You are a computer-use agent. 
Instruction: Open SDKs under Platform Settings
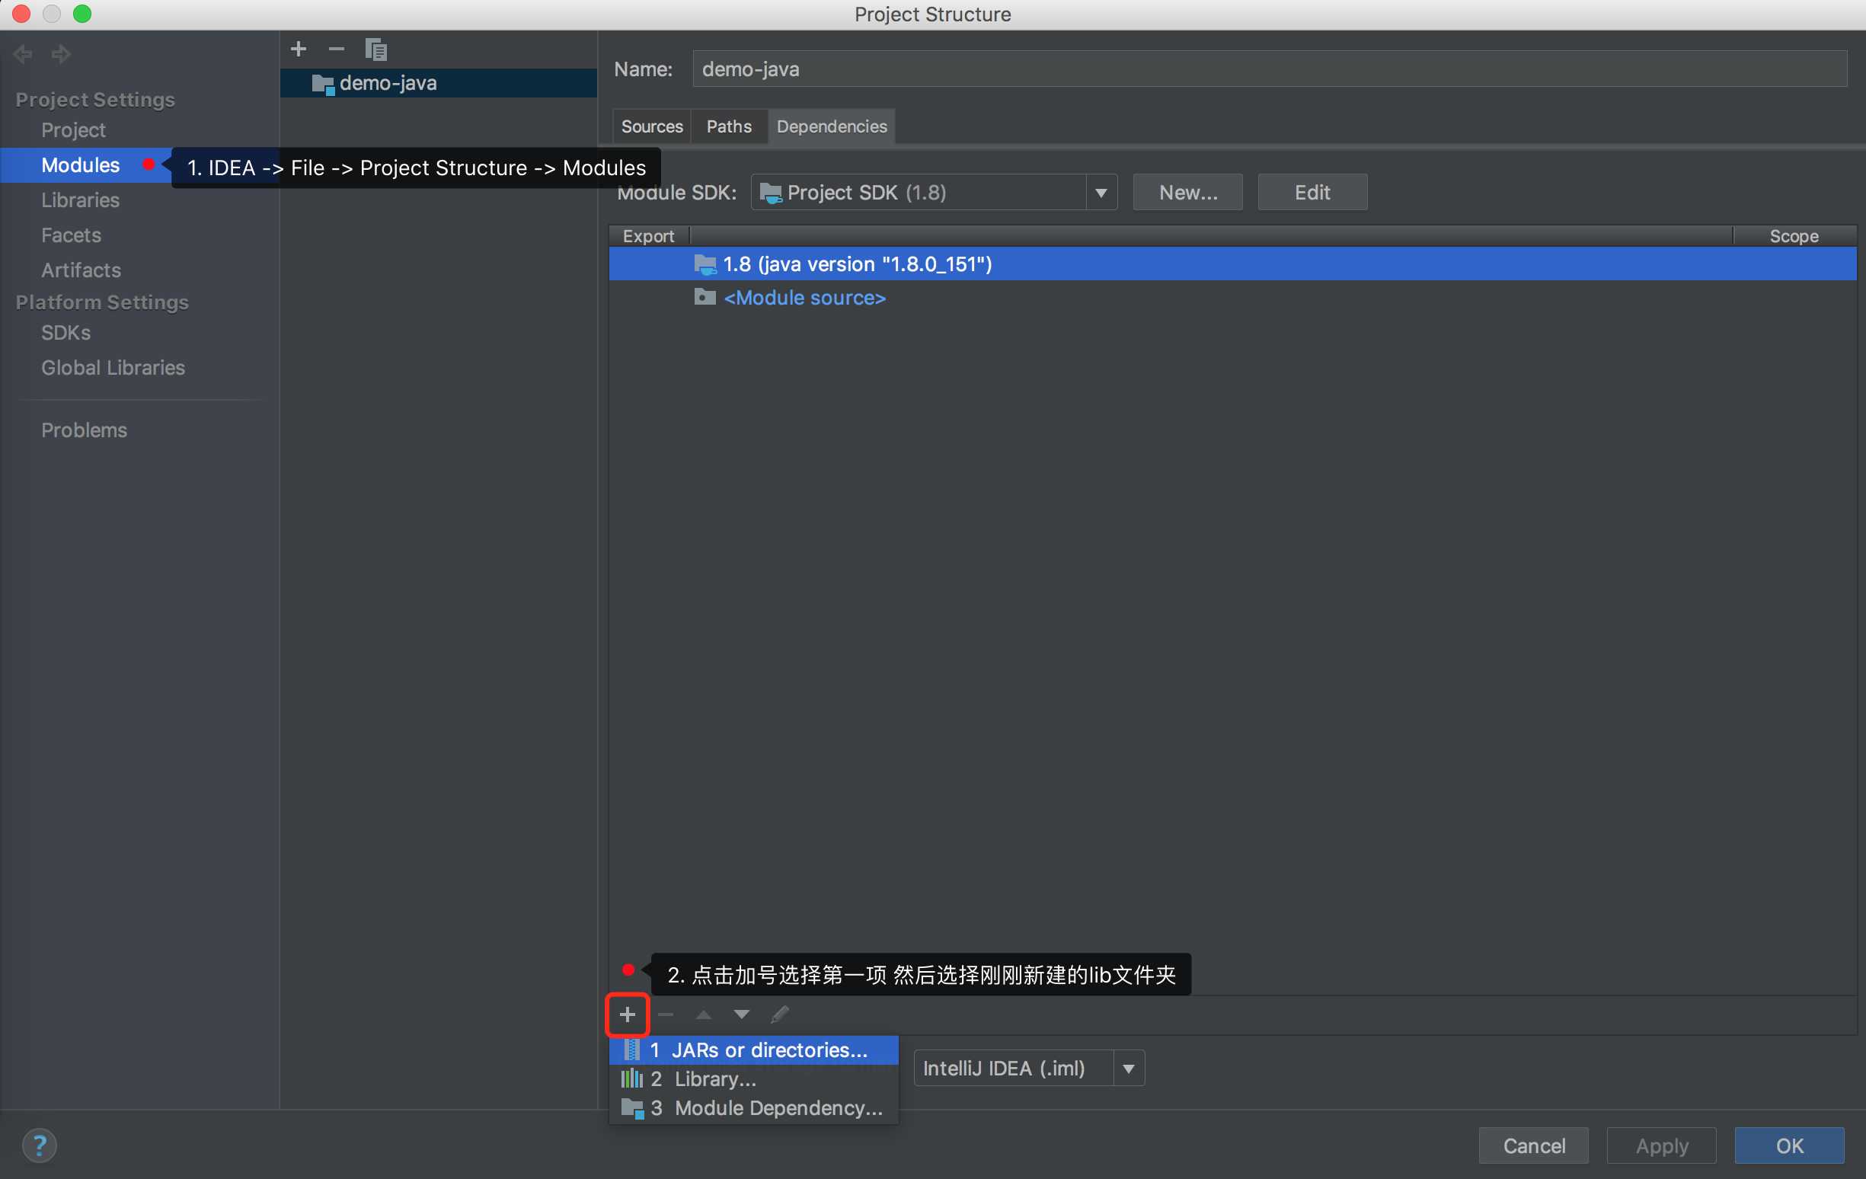[x=66, y=333]
